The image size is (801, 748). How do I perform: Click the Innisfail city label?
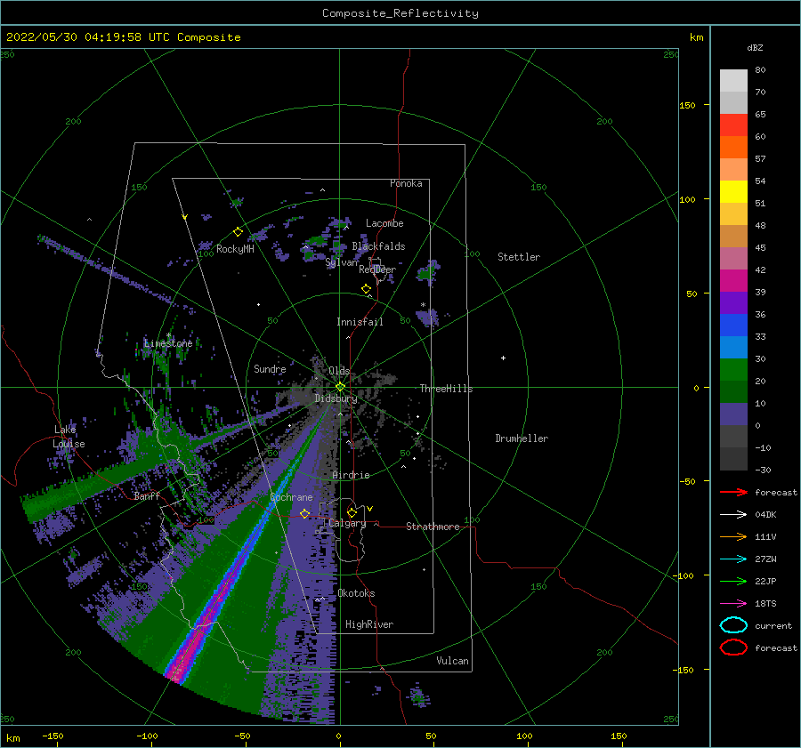pyautogui.click(x=360, y=322)
